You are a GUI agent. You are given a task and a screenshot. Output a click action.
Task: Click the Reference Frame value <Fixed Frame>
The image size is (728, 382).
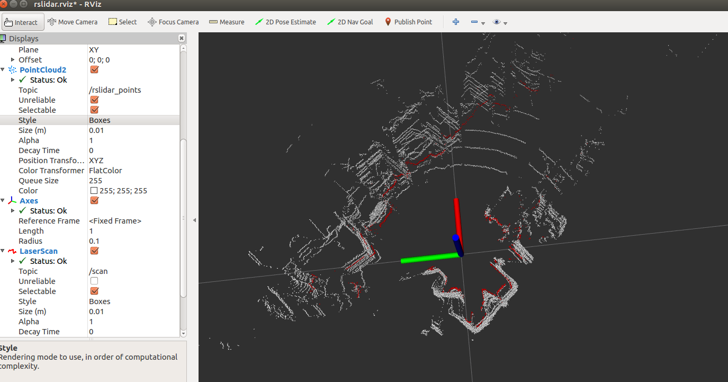coord(115,220)
